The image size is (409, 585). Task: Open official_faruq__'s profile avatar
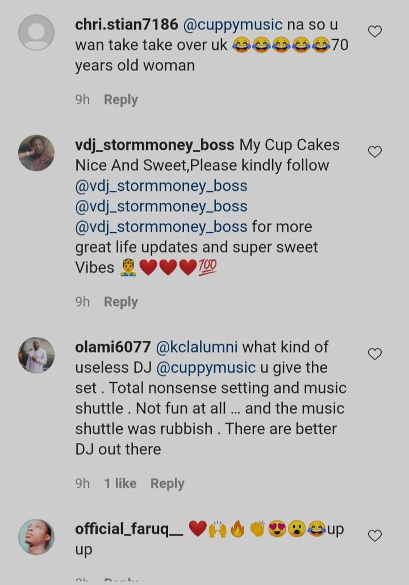[36, 537]
